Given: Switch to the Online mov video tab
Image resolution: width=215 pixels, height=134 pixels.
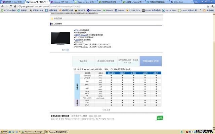Looking at the screenshot, I should 85,2.
